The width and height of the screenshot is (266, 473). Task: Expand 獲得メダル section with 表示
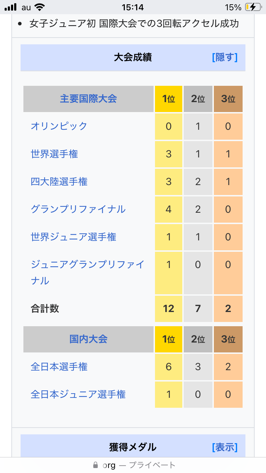pos(225,447)
